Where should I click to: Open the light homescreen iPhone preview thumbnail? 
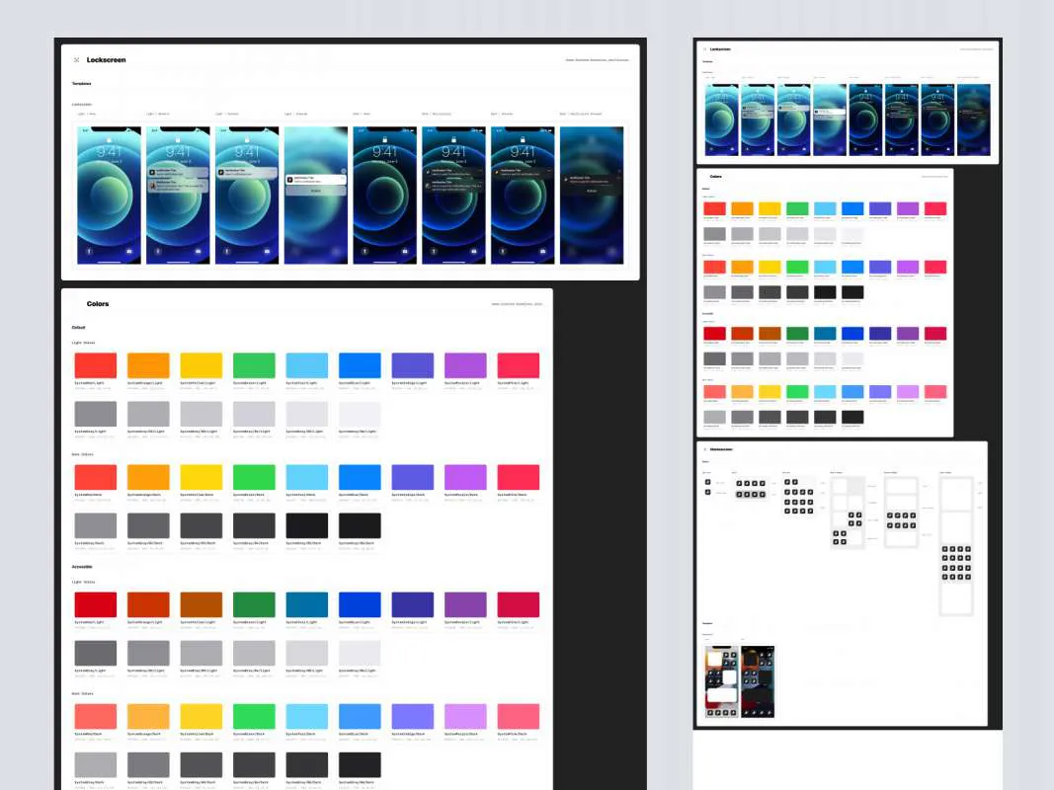coord(721,680)
